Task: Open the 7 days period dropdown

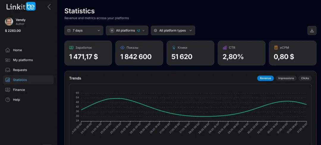Action: pos(84,30)
